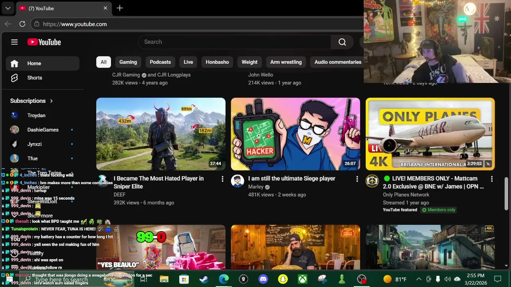
Task: Focus the YouTube search field
Action: click(235, 42)
